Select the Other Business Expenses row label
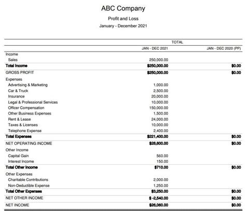This screenshot has width=246, height=211. tap(30, 114)
